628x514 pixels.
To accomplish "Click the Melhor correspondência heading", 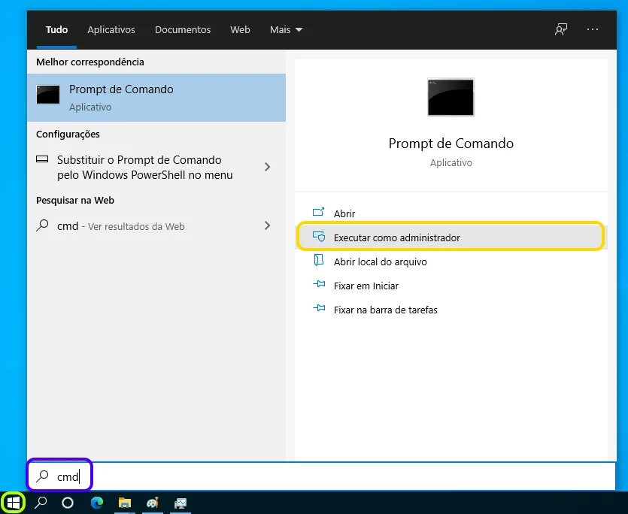I will [x=89, y=62].
